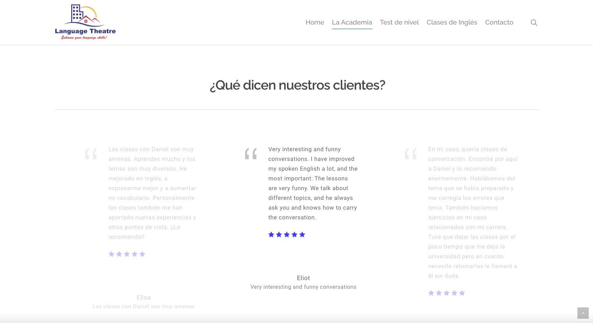Select La Academia in navigation
Viewport: 593px width, 323px height.
[x=352, y=23]
